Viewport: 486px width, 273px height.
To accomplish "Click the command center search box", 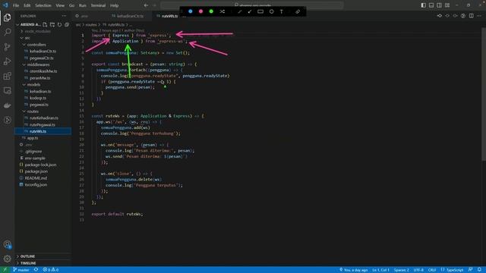I will click(x=252, y=5).
